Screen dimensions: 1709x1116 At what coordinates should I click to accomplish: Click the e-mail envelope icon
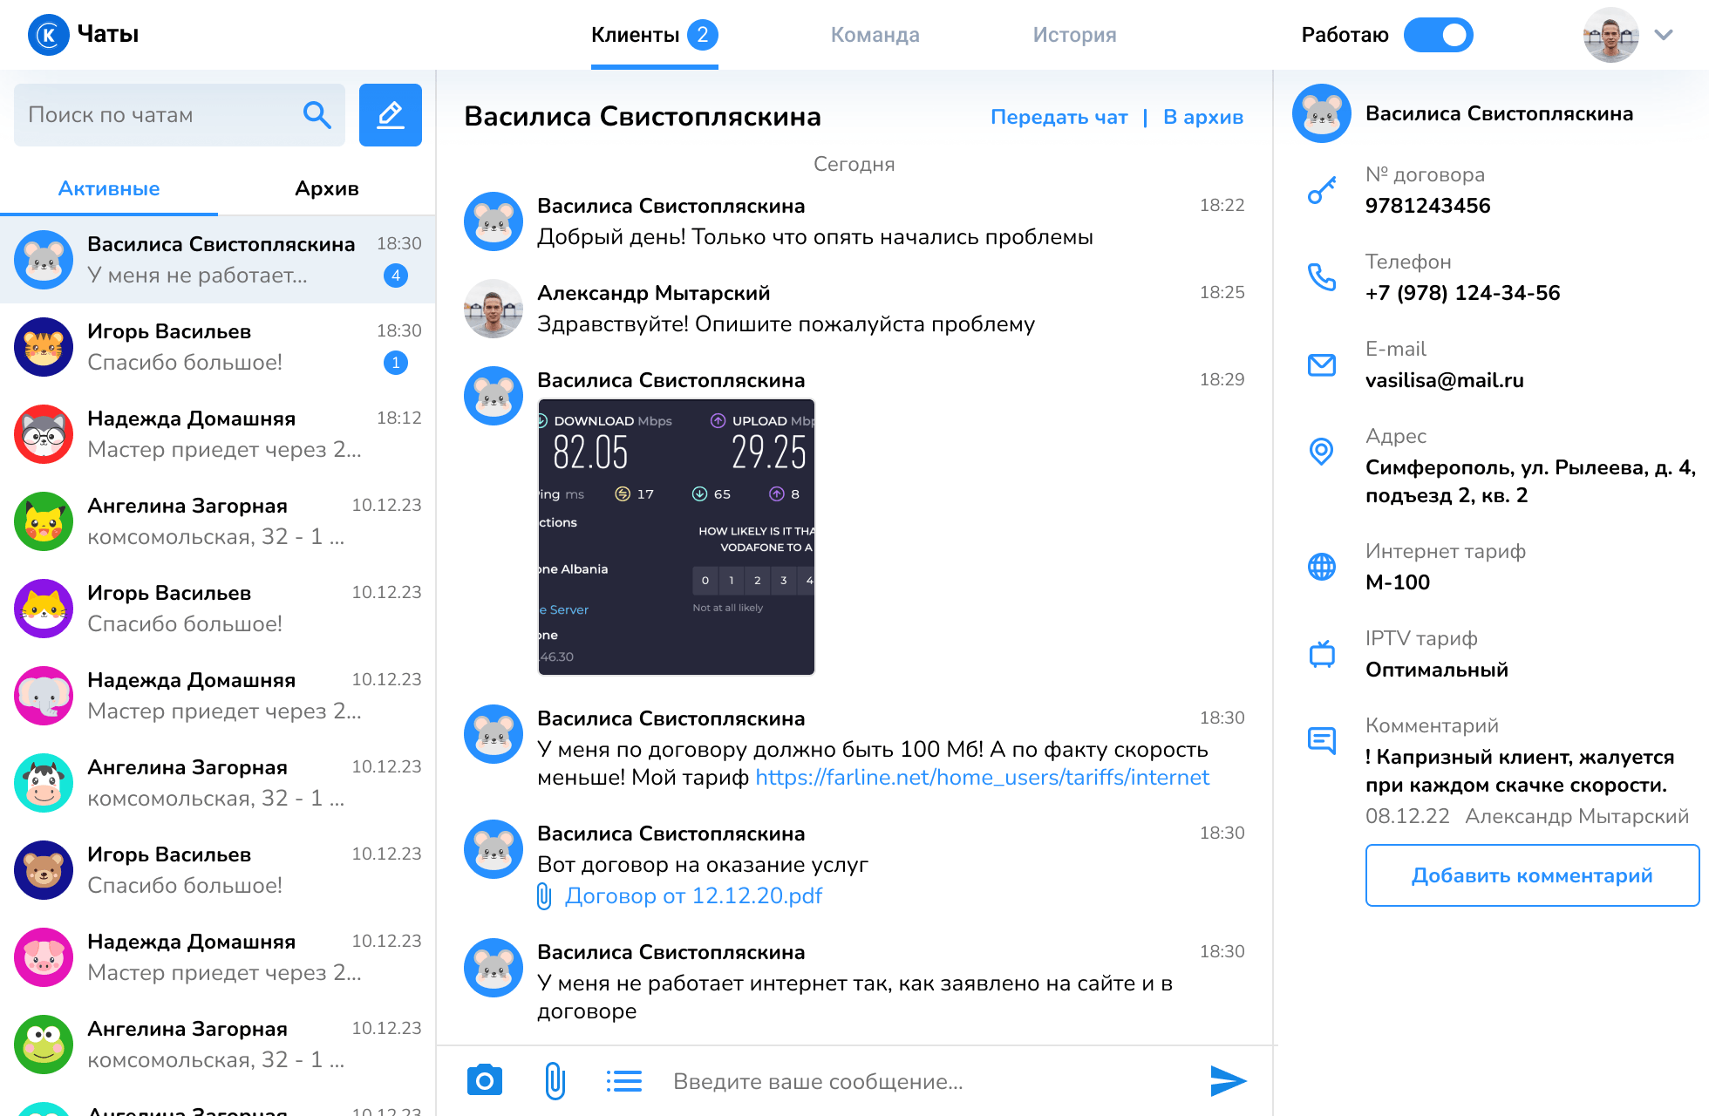tap(1322, 364)
